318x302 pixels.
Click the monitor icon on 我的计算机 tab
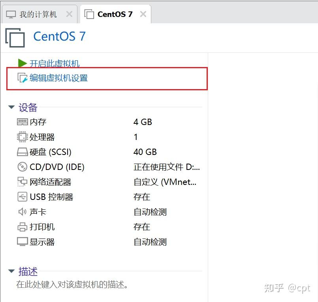11,14
